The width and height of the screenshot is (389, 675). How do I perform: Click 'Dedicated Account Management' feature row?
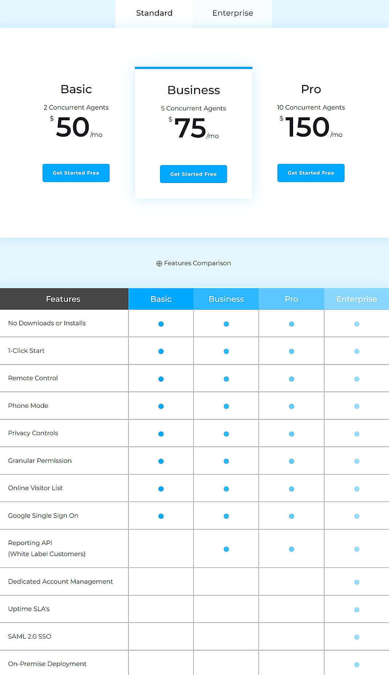pyautogui.click(x=194, y=582)
